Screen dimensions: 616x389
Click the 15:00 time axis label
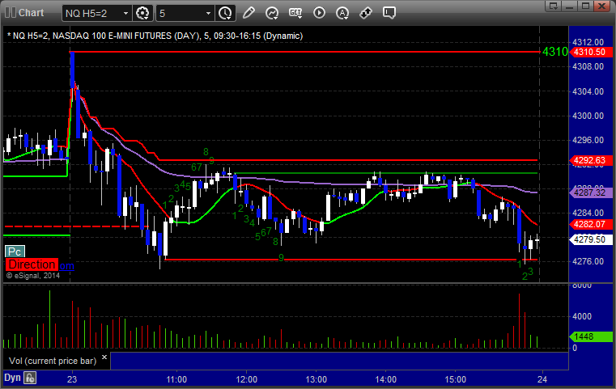455,379
